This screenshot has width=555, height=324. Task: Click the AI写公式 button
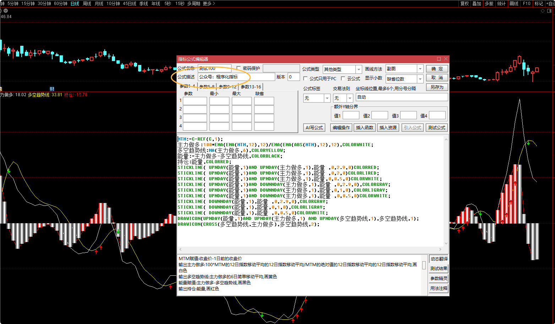coord(314,127)
